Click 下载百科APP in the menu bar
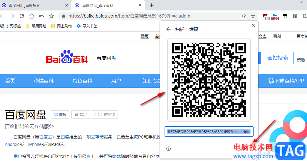Screen dimensions: 307x161 tap(286, 81)
